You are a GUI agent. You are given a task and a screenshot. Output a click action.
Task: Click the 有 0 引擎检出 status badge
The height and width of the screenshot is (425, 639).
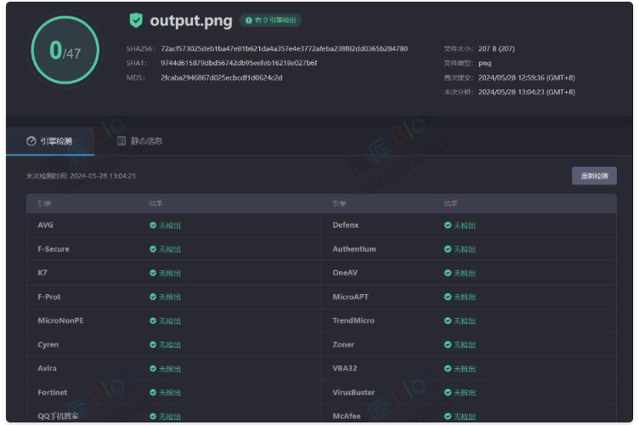270,20
